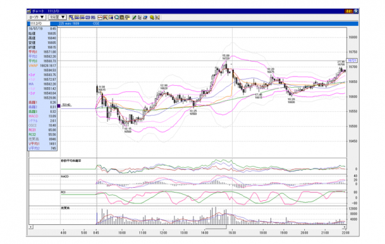Click the magnifying glass zoom icon
This screenshot has width=385, height=244.
point(117,17)
